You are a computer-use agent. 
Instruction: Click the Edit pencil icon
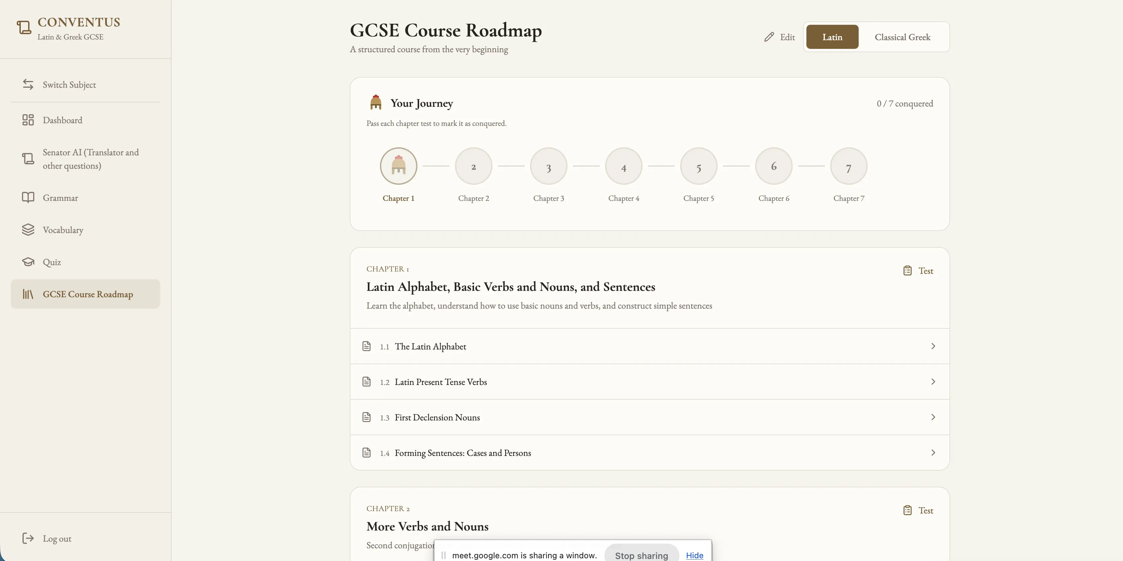[769, 37]
